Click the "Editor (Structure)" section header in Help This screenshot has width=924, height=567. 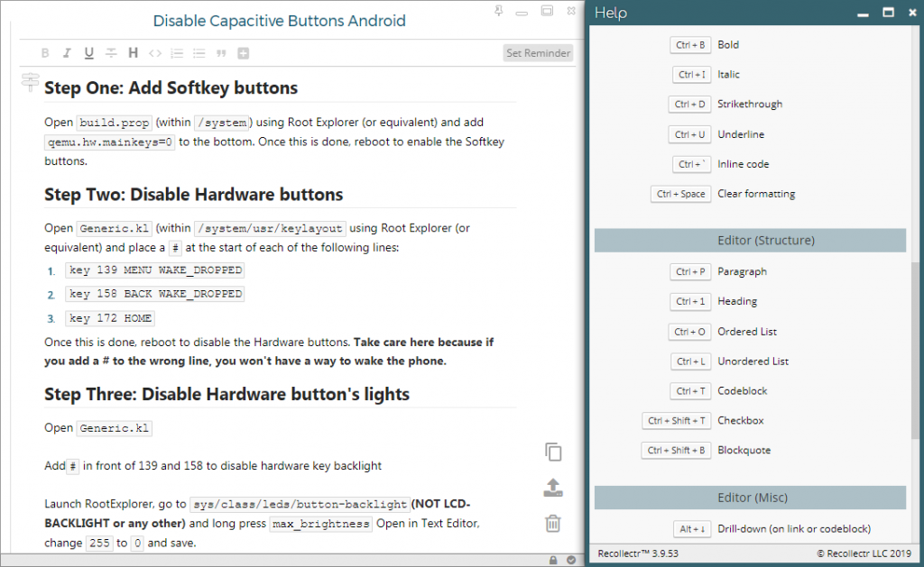pyautogui.click(x=750, y=240)
